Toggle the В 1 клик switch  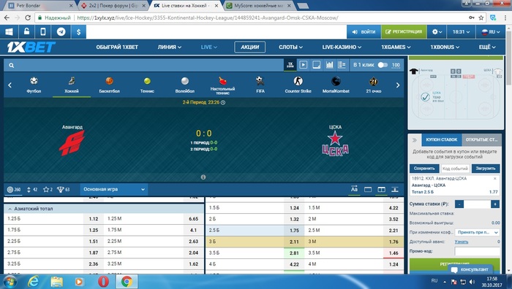tap(383, 65)
